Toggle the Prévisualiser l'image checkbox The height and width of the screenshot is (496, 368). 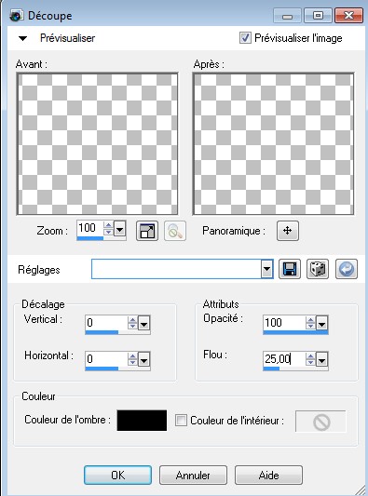click(x=245, y=38)
